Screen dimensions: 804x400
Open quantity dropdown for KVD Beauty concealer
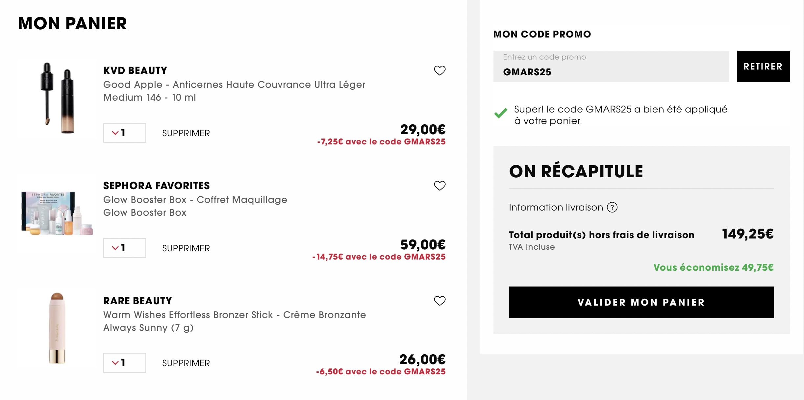124,133
